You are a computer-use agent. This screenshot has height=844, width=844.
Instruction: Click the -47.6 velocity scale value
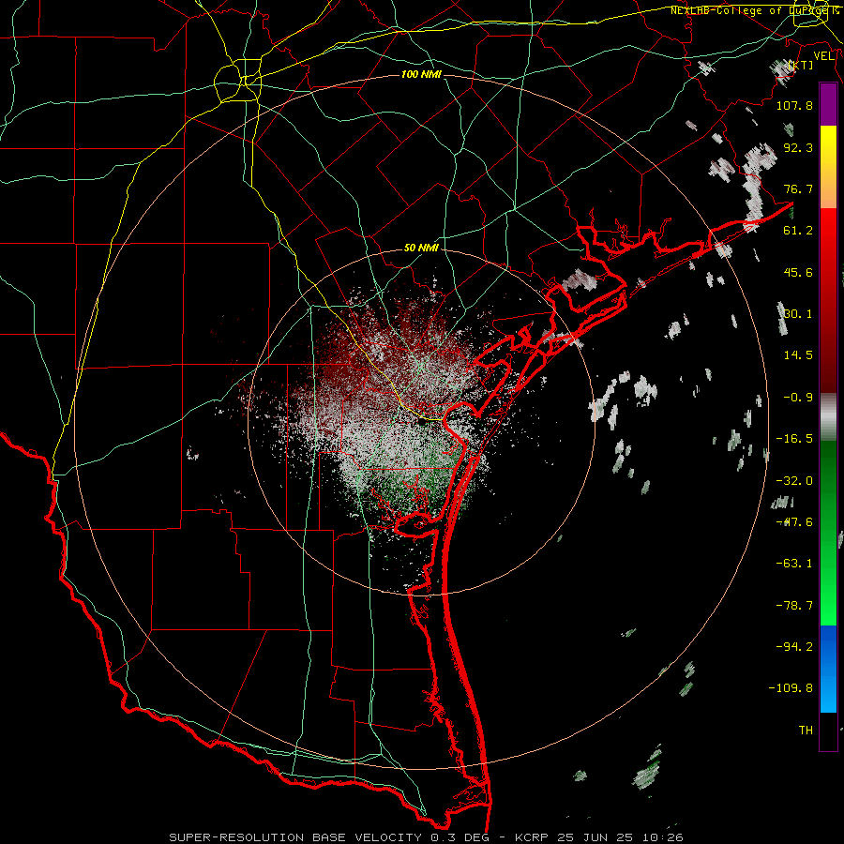pyautogui.click(x=794, y=522)
